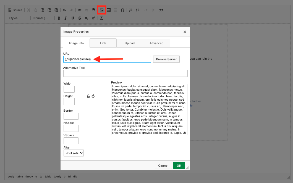Viewport: 293px width, 183px height.
Task: Click the Copy icon in toolbar
Action: 35,10
